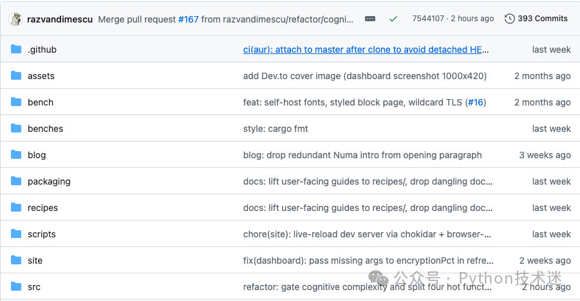Open the .github directory name
The width and height of the screenshot is (580, 301).
pos(42,50)
